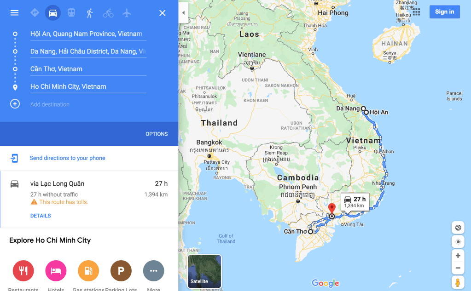The width and height of the screenshot is (471, 291).
Task: Select driving travel mode
Action: (53, 13)
